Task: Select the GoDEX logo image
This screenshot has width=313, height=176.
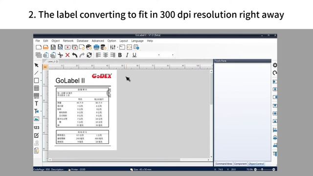Action: 102,76
